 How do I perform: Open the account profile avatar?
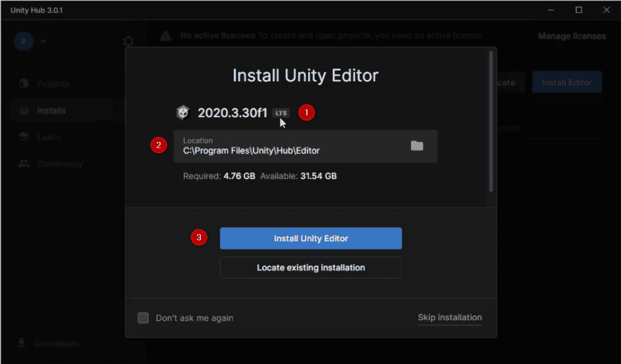(x=24, y=41)
